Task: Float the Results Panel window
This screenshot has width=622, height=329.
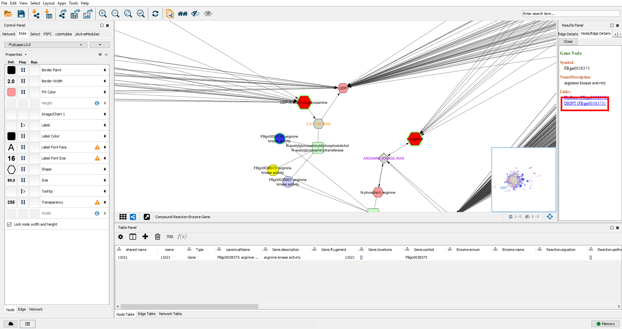Action: (612, 25)
